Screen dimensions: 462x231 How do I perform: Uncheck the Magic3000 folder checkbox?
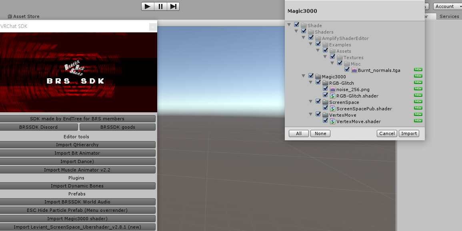coord(311,76)
